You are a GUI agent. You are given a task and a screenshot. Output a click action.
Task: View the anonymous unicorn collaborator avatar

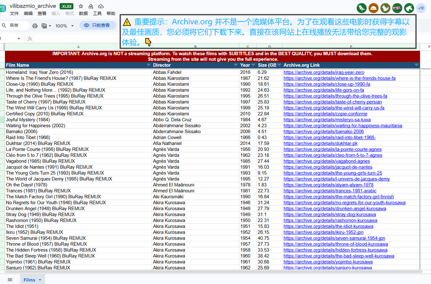click(x=409, y=8)
